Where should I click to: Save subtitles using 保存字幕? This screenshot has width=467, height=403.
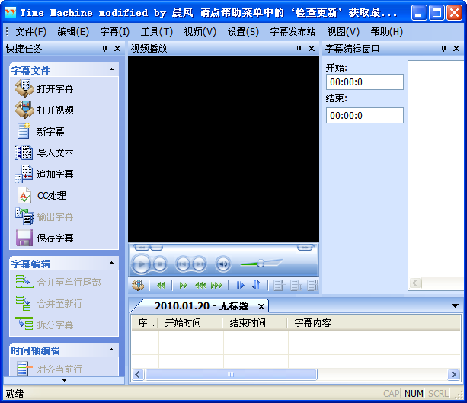click(x=45, y=238)
